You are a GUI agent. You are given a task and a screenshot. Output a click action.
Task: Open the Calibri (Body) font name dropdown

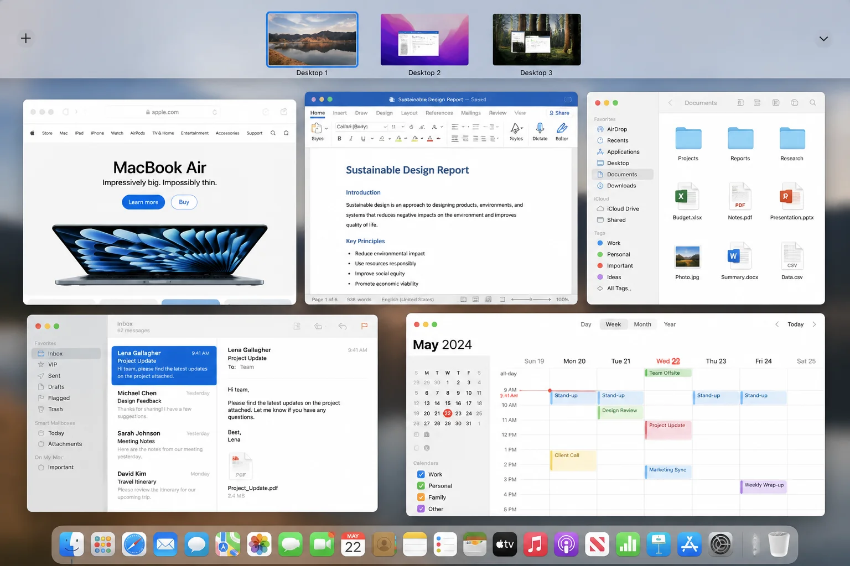pyautogui.click(x=362, y=127)
